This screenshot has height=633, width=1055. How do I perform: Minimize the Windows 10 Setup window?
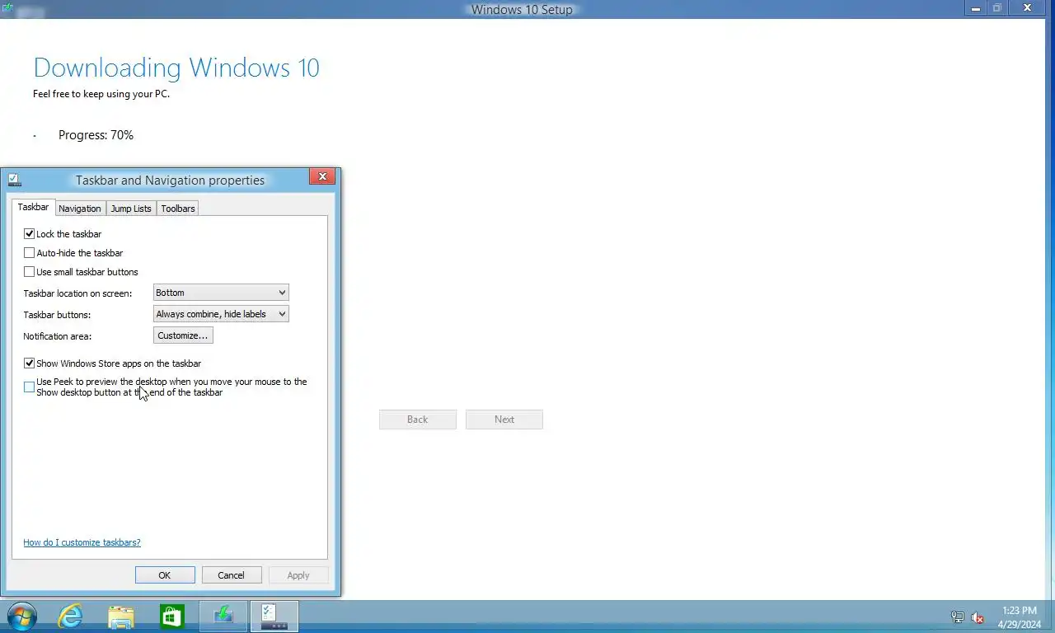tap(976, 7)
